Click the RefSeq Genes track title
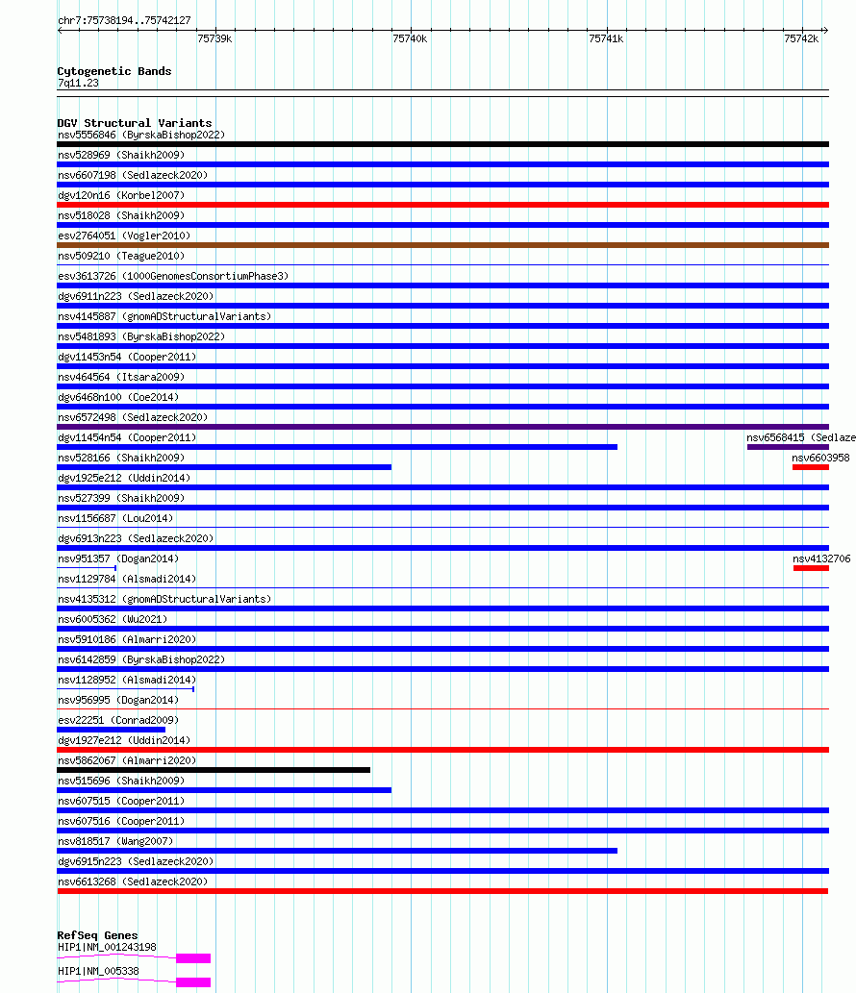856x993 pixels. coord(97,935)
